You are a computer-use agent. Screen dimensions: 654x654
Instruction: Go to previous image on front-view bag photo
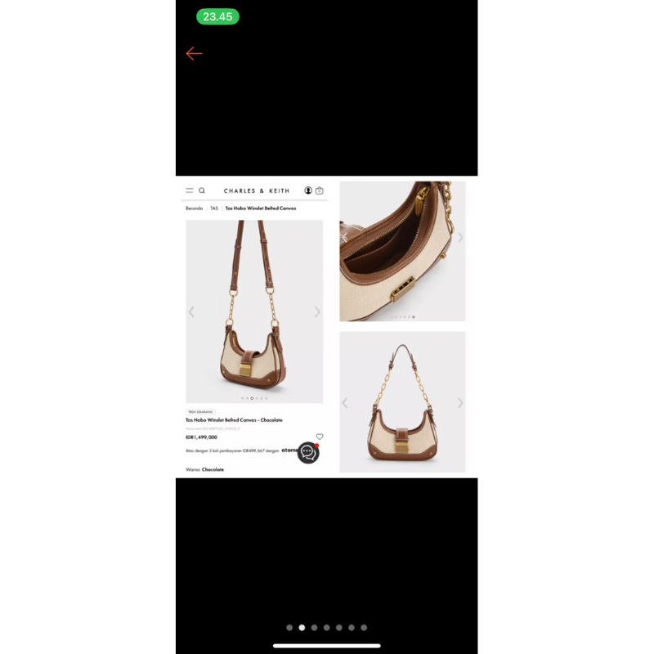click(x=345, y=402)
